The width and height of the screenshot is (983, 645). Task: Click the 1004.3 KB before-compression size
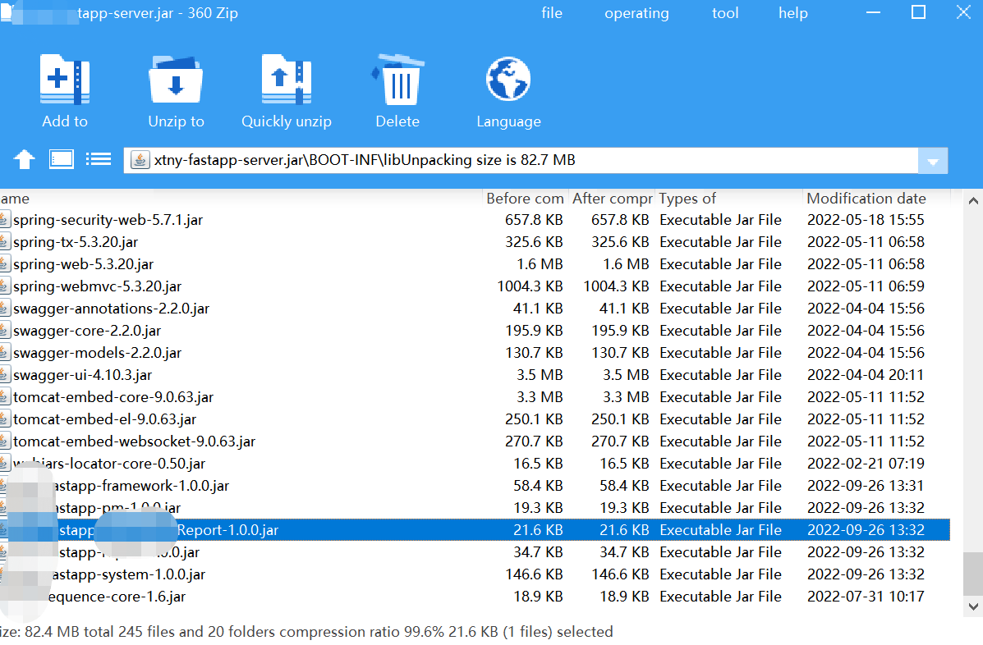pyautogui.click(x=530, y=286)
